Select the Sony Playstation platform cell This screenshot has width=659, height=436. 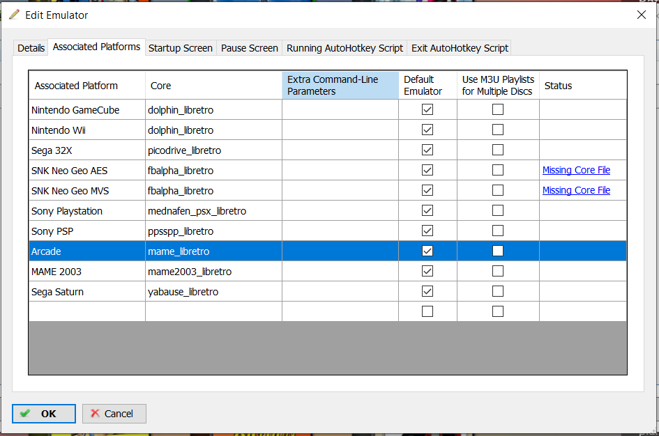(87, 210)
